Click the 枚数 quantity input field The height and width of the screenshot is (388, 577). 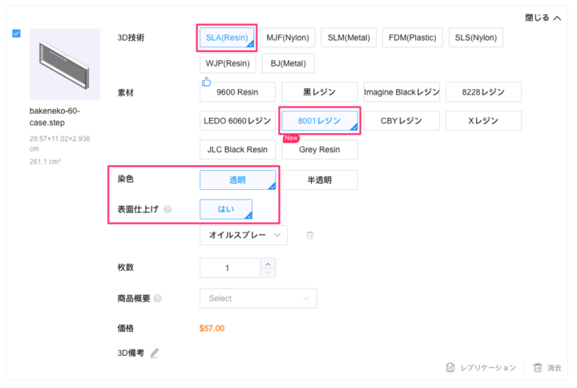tap(229, 268)
